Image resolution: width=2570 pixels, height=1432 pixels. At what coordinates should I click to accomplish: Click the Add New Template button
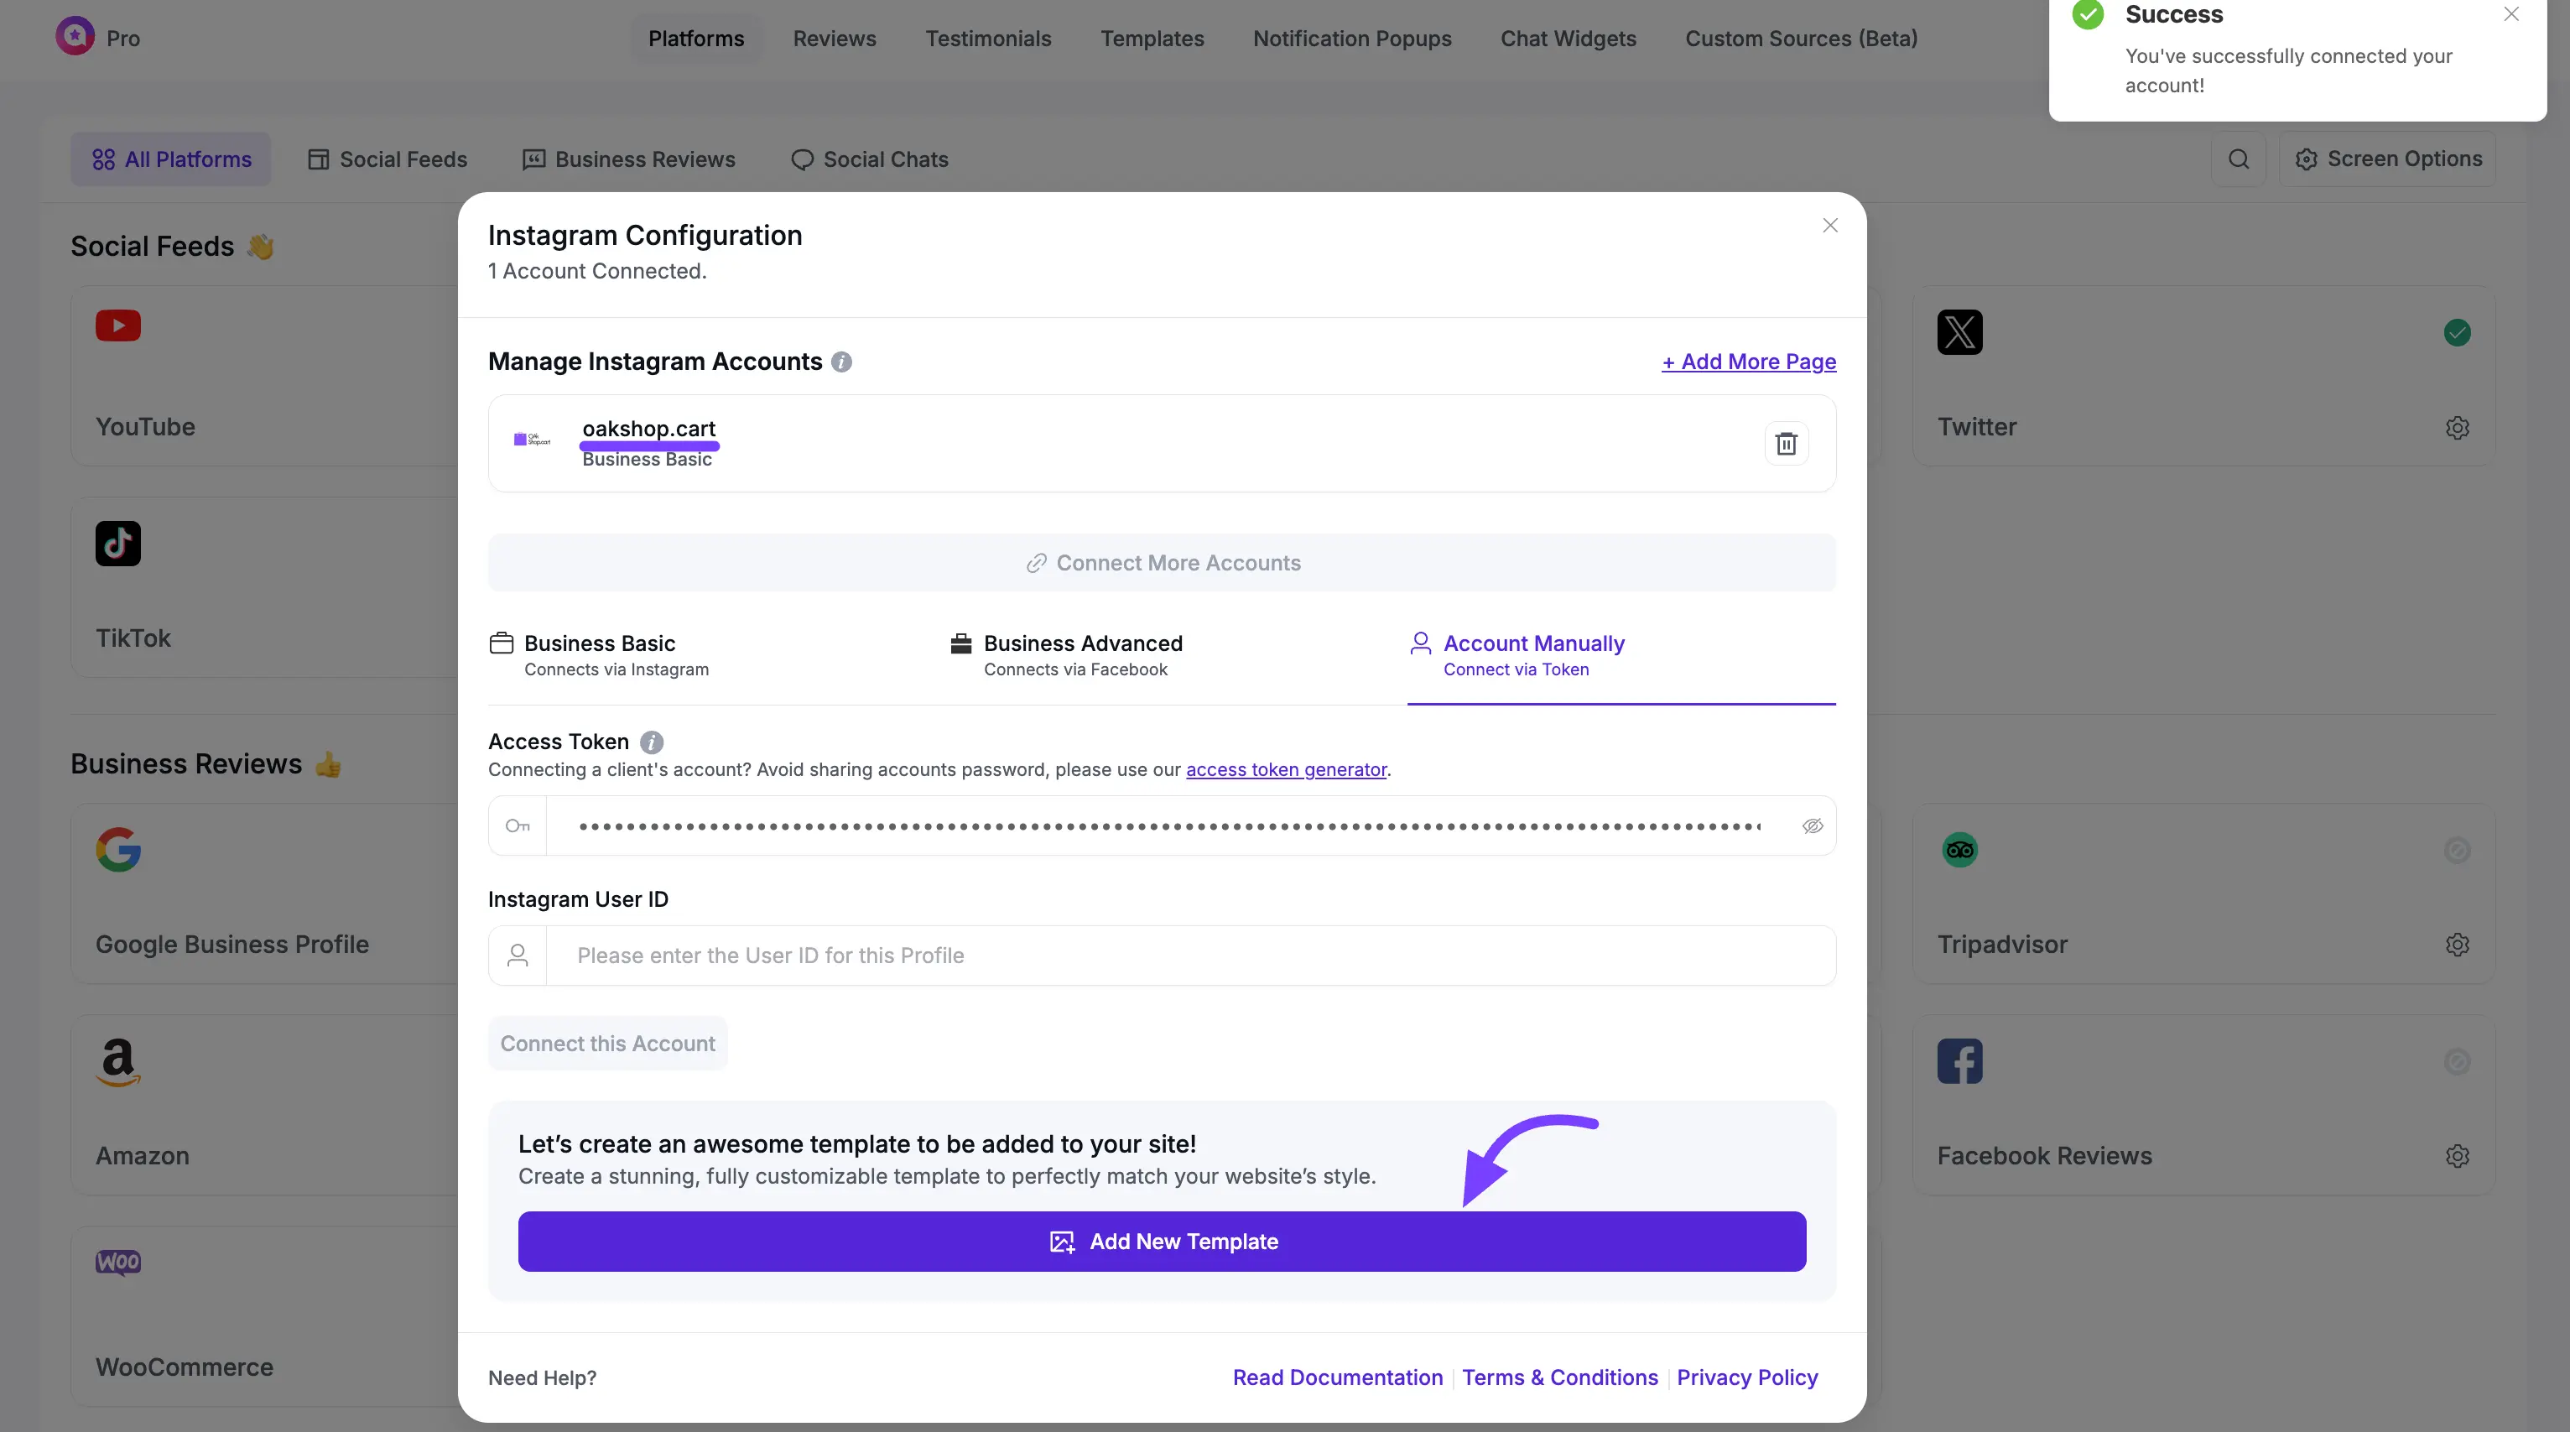pos(1160,1241)
